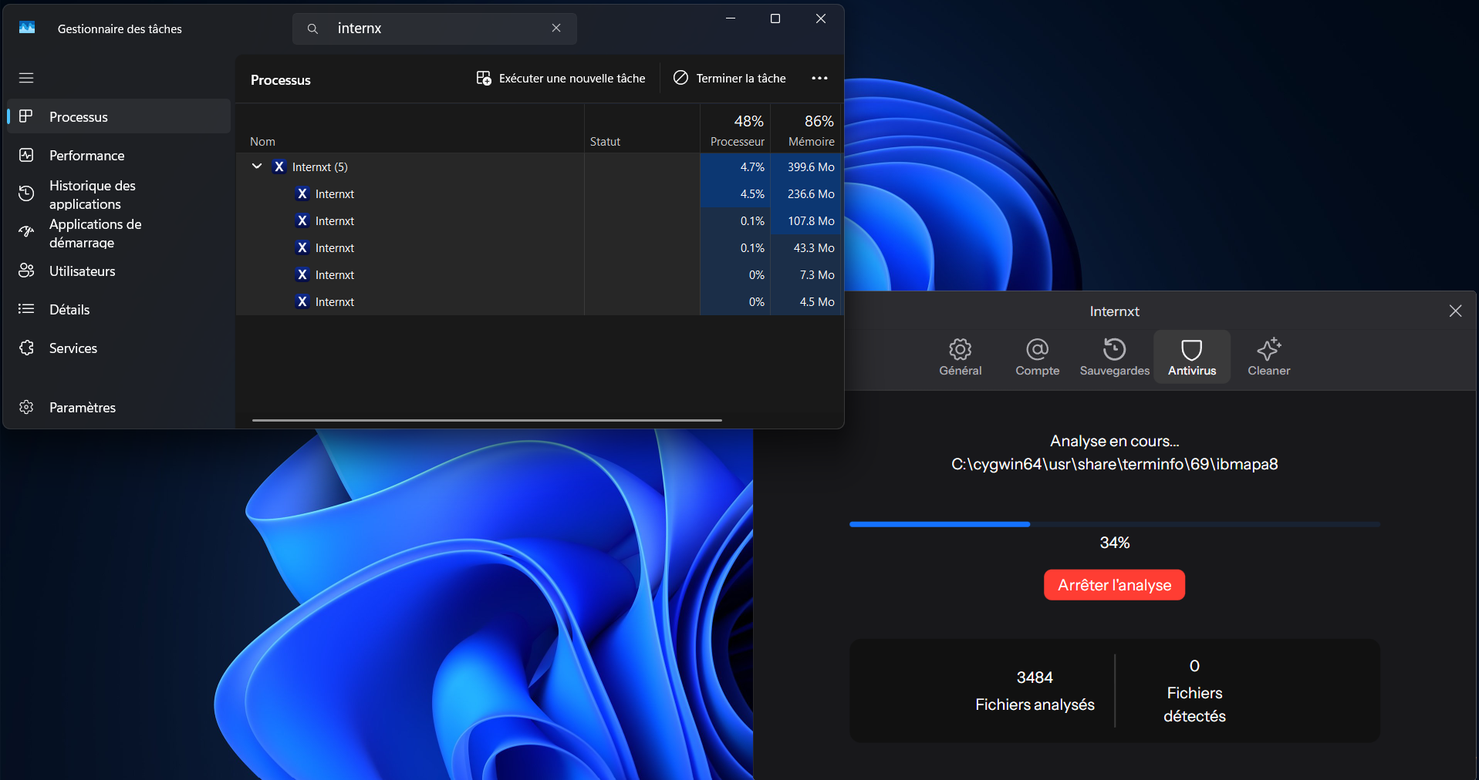Open Sauvegardes tab in Internxt window
The height and width of the screenshot is (780, 1479).
pyautogui.click(x=1115, y=357)
